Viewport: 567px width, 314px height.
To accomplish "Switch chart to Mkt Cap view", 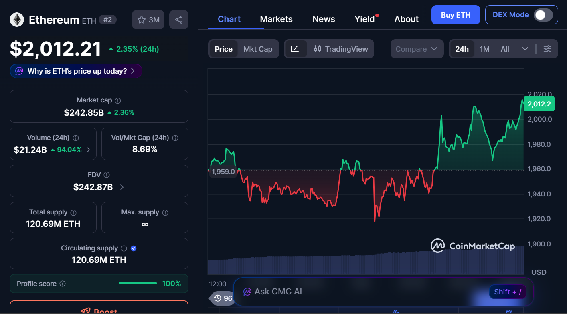I will point(258,49).
